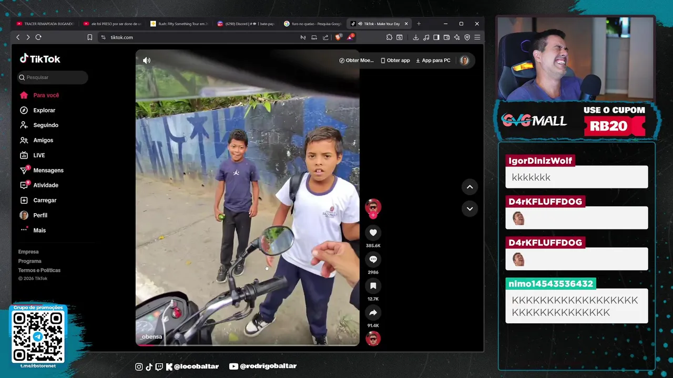Viewport: 673px width, 378px height.
Task: Click the 385.6K like count
Action: [373, 246]
